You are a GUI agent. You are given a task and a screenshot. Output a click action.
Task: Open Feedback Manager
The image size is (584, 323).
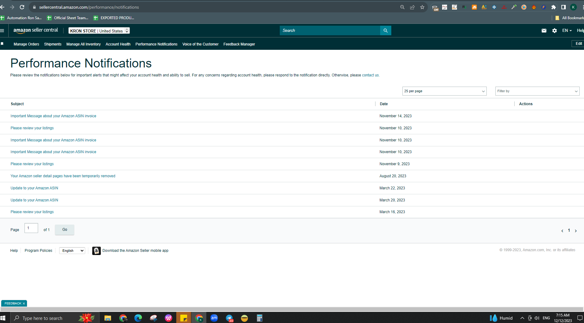pyautogui.click(x=239, y=44)
